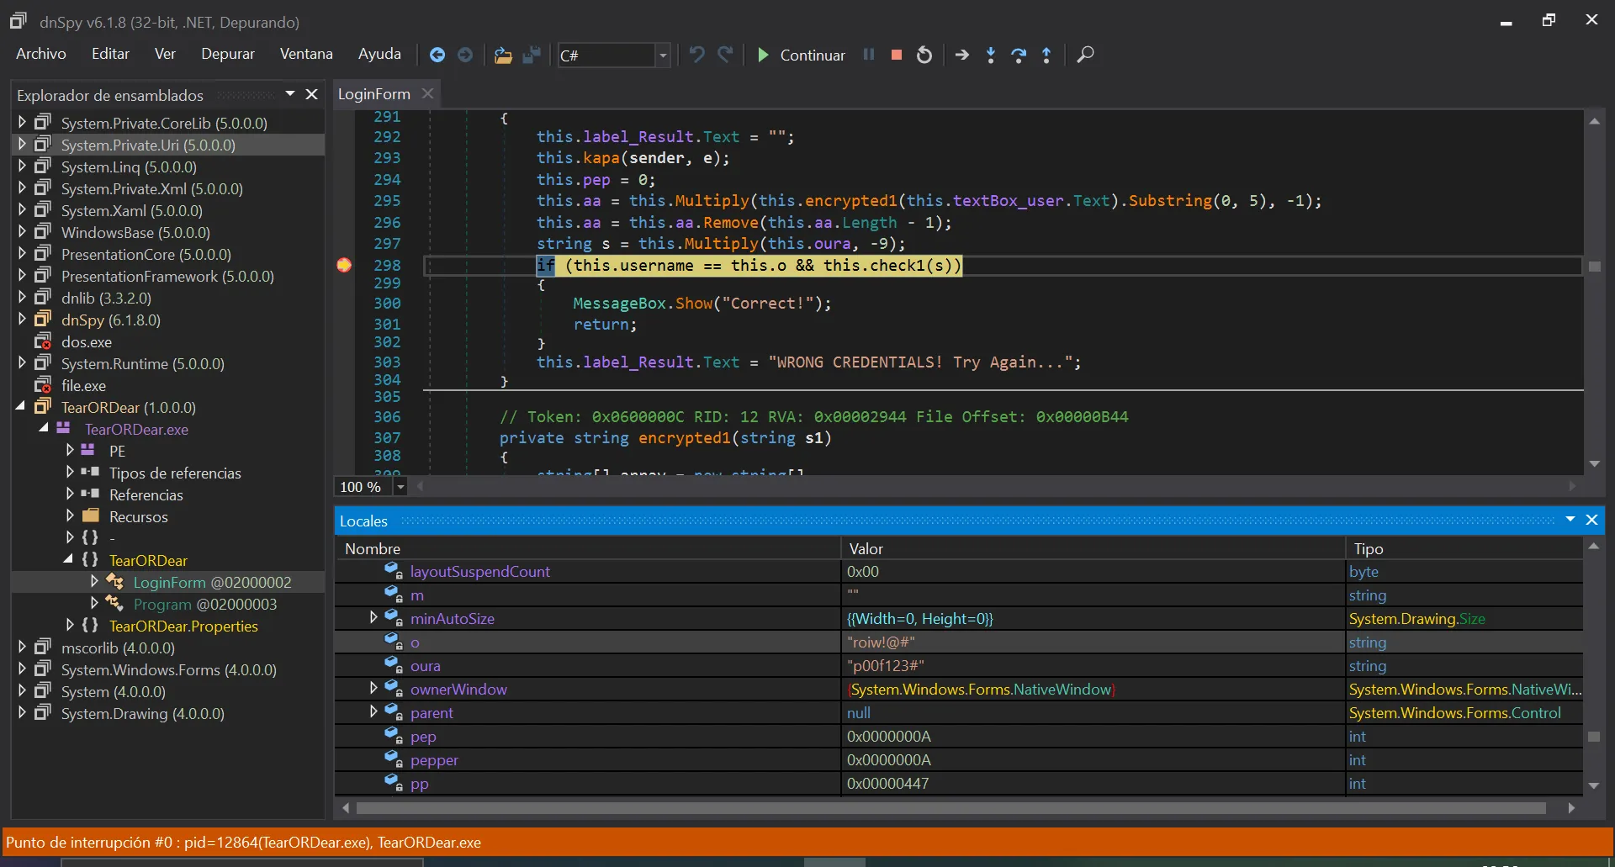Click the Save All toolbar icon
Screen dimensions: 1615x867
point(532,56)
